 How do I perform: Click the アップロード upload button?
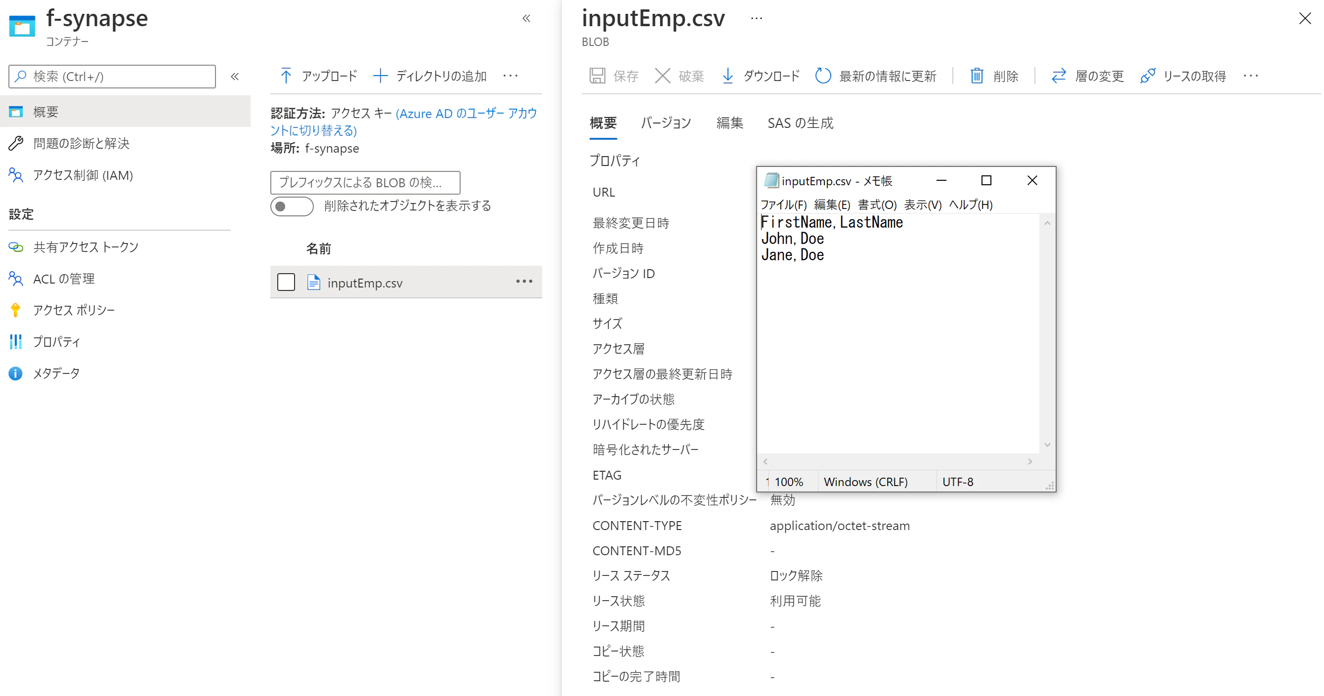point(319,77)
